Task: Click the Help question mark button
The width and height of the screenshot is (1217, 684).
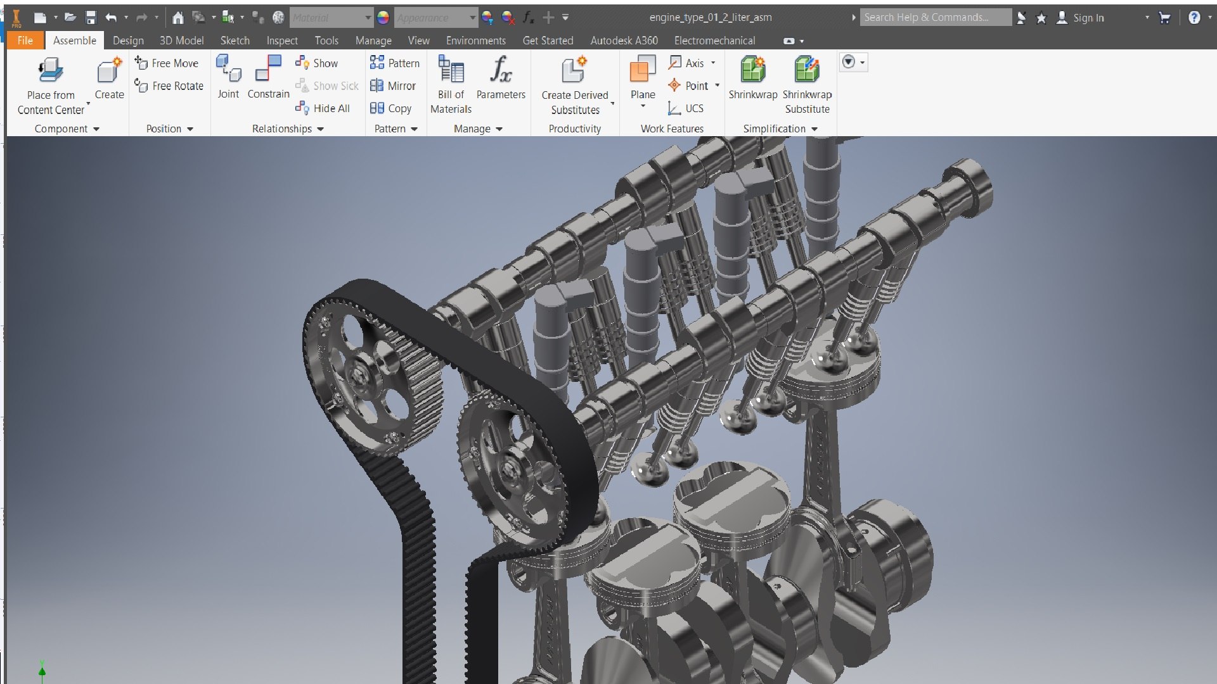Action: (x=1194, y=18)
